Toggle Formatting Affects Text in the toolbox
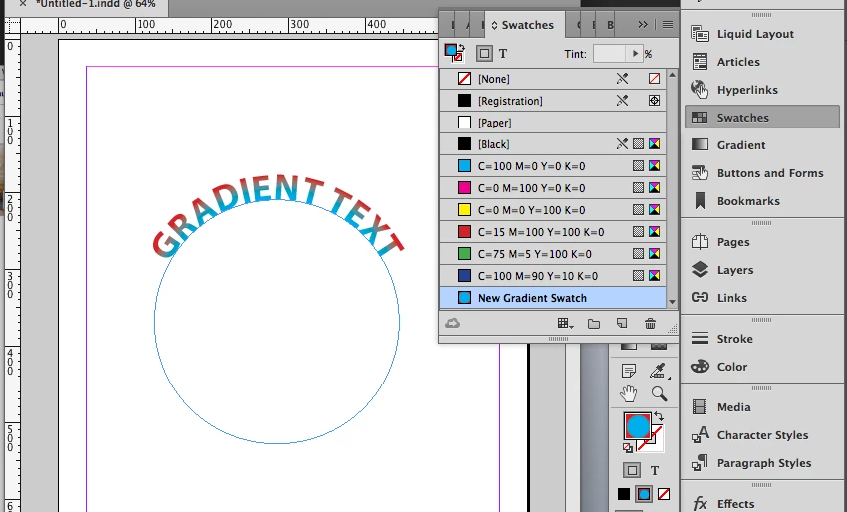This screenshot has width=847, height=512. pos(654,471)
